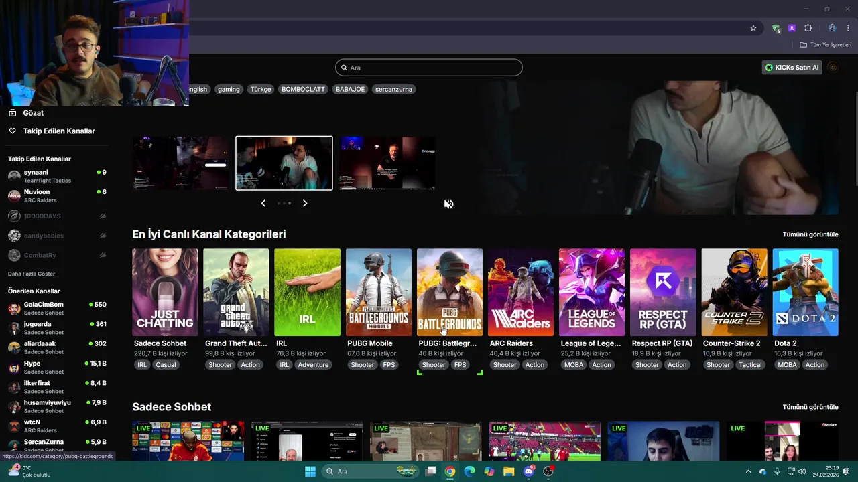Image resolution: width=858 pixels, height=482 pixels.
Task: Click the wtcN channel avatar
Action: 14,426
